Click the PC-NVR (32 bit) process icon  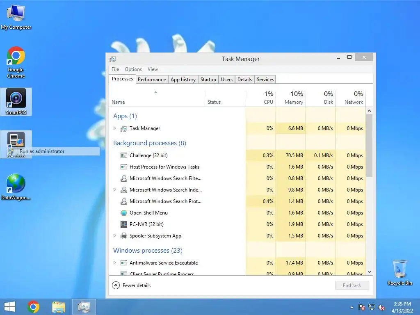(124, 224)
